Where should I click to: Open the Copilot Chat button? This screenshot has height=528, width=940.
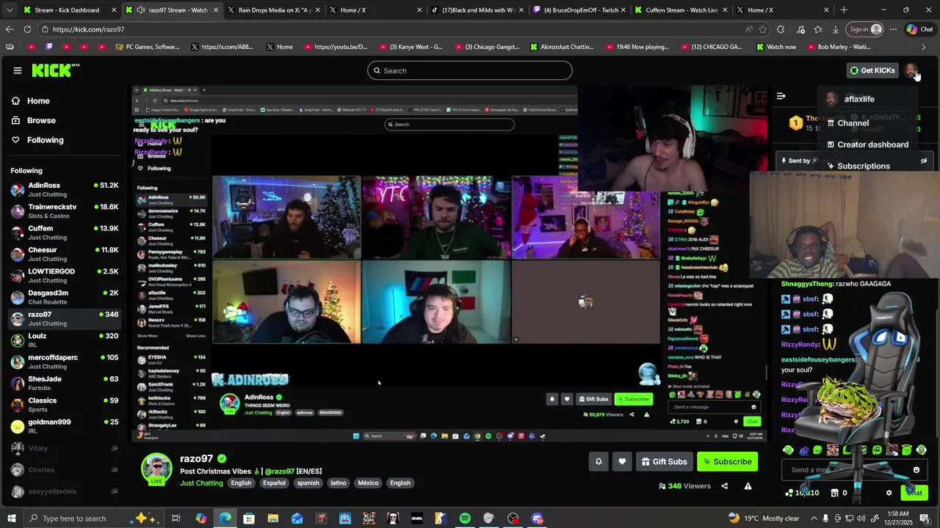click(x=919, y=29)
